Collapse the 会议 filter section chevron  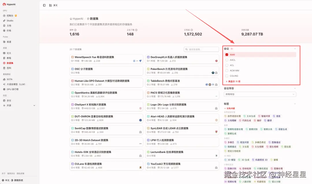click(x=295, y=49)
